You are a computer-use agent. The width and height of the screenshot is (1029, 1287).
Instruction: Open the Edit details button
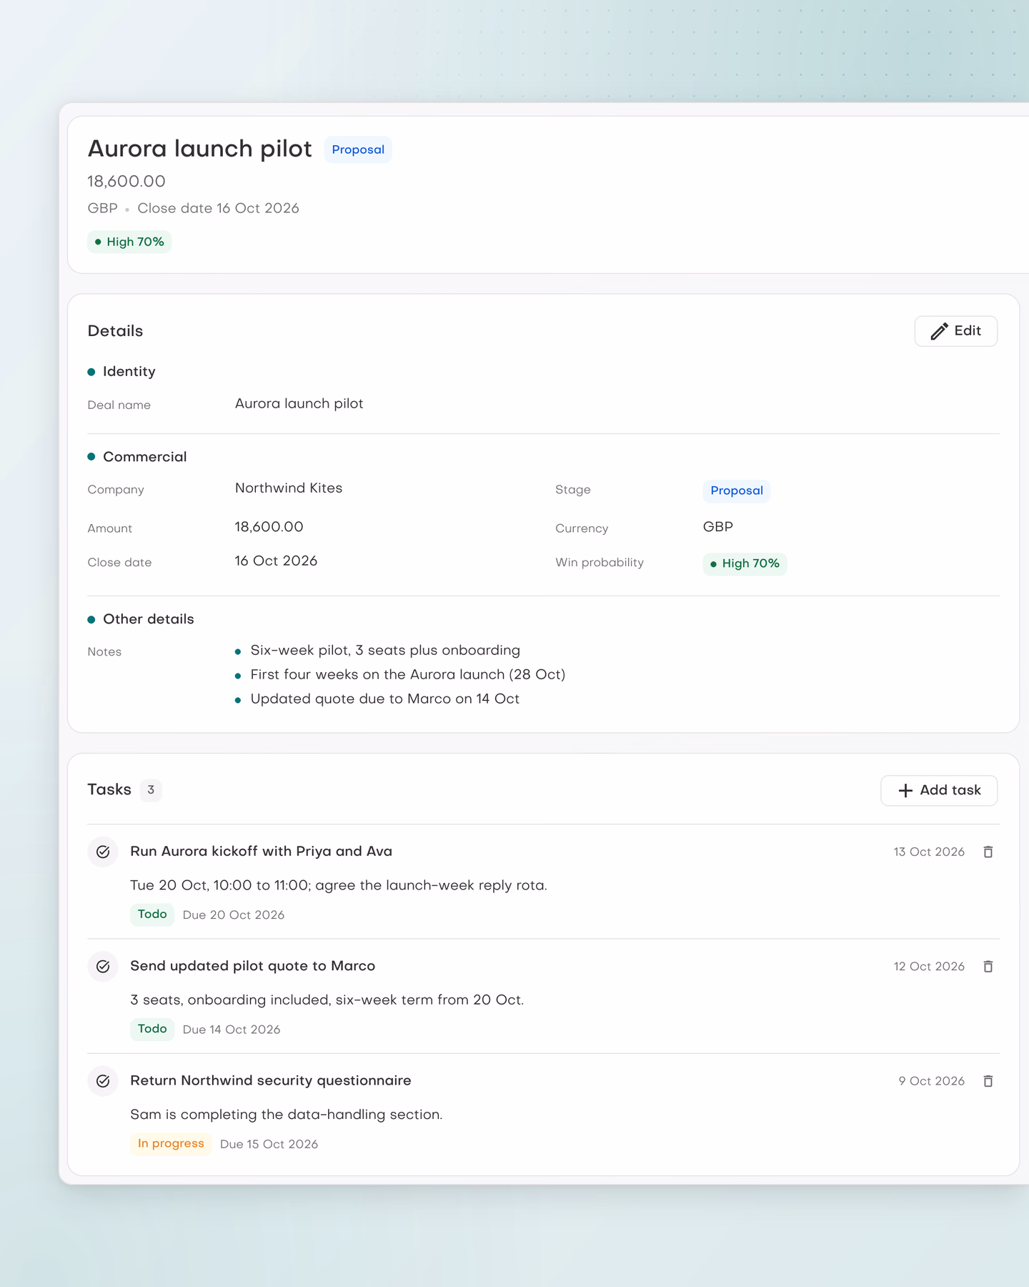click(x=956, y=331)
